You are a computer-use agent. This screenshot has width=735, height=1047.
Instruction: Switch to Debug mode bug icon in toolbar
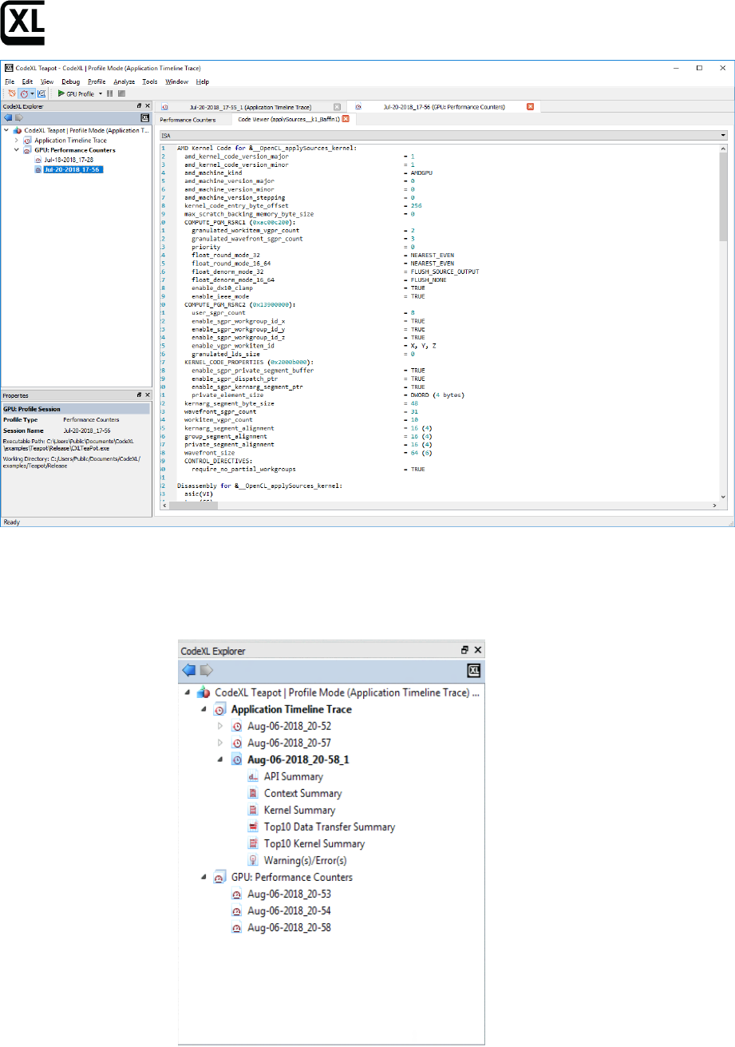[10, 93]
